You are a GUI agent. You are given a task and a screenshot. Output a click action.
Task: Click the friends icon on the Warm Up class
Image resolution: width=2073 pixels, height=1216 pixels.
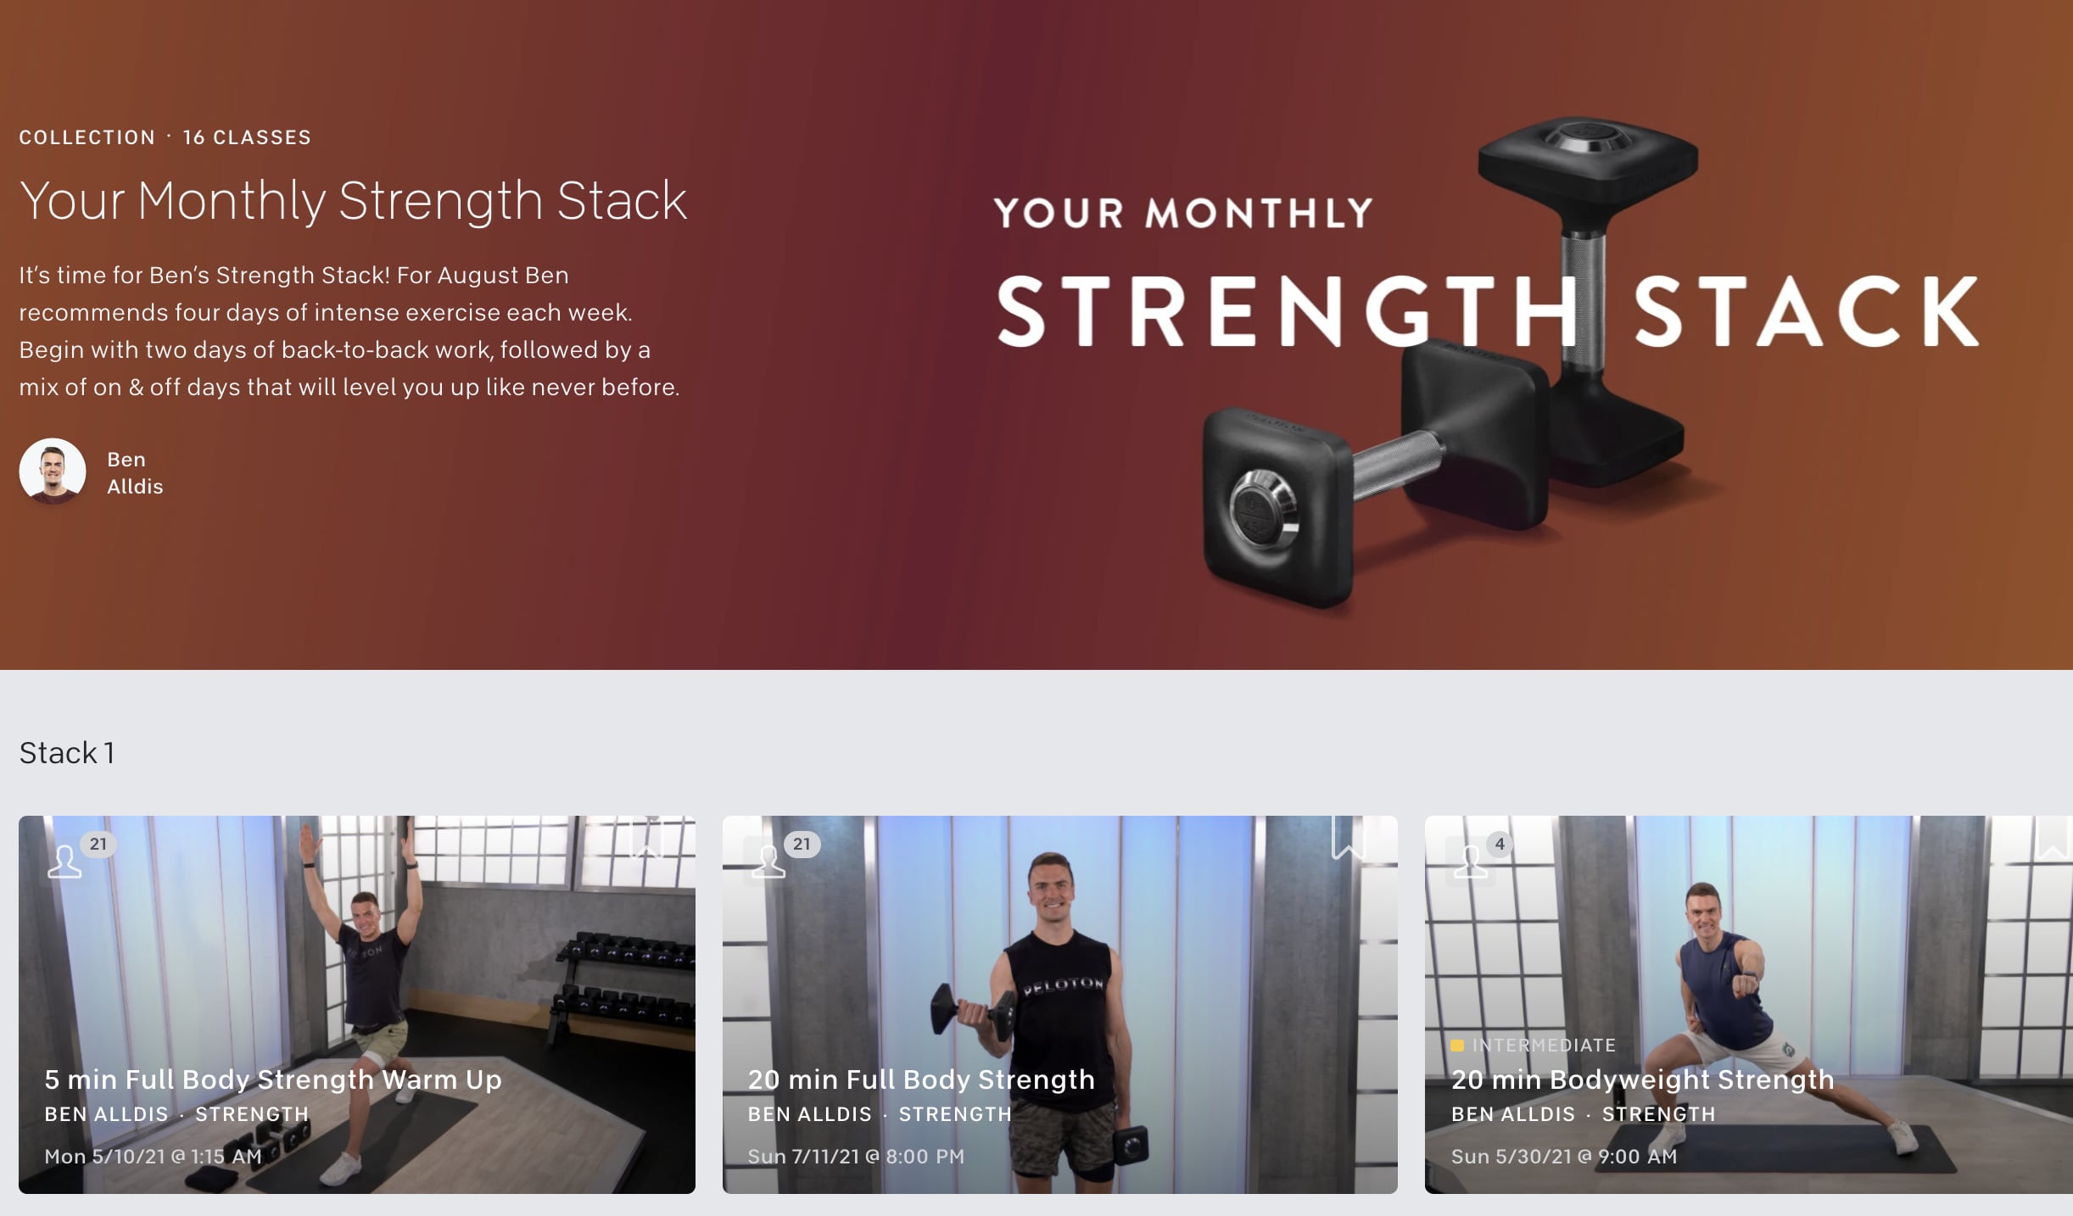[64, 862]
